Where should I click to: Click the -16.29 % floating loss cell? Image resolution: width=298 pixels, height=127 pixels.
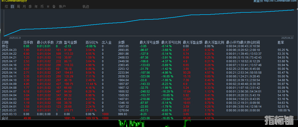pos(167,92)
